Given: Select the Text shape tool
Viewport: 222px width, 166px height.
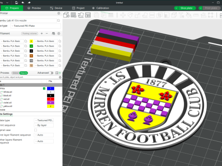Looking at the screenshot, I should pyautogui.click(x=181, y=15).
